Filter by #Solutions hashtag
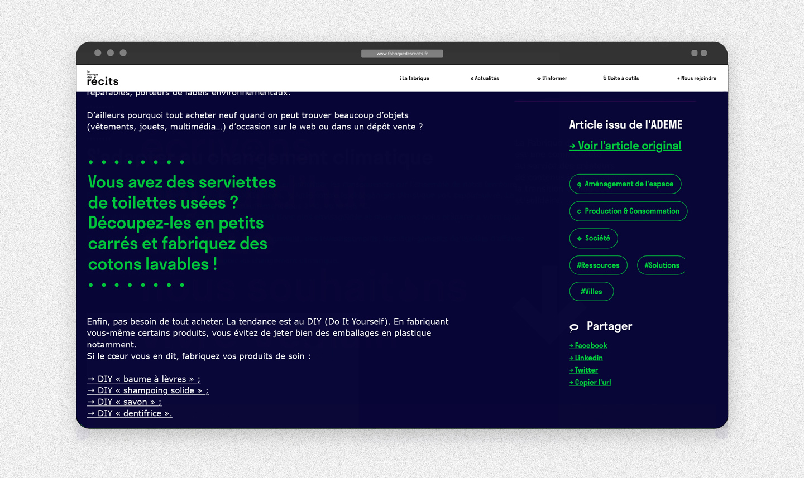 (x=662, y=265)
